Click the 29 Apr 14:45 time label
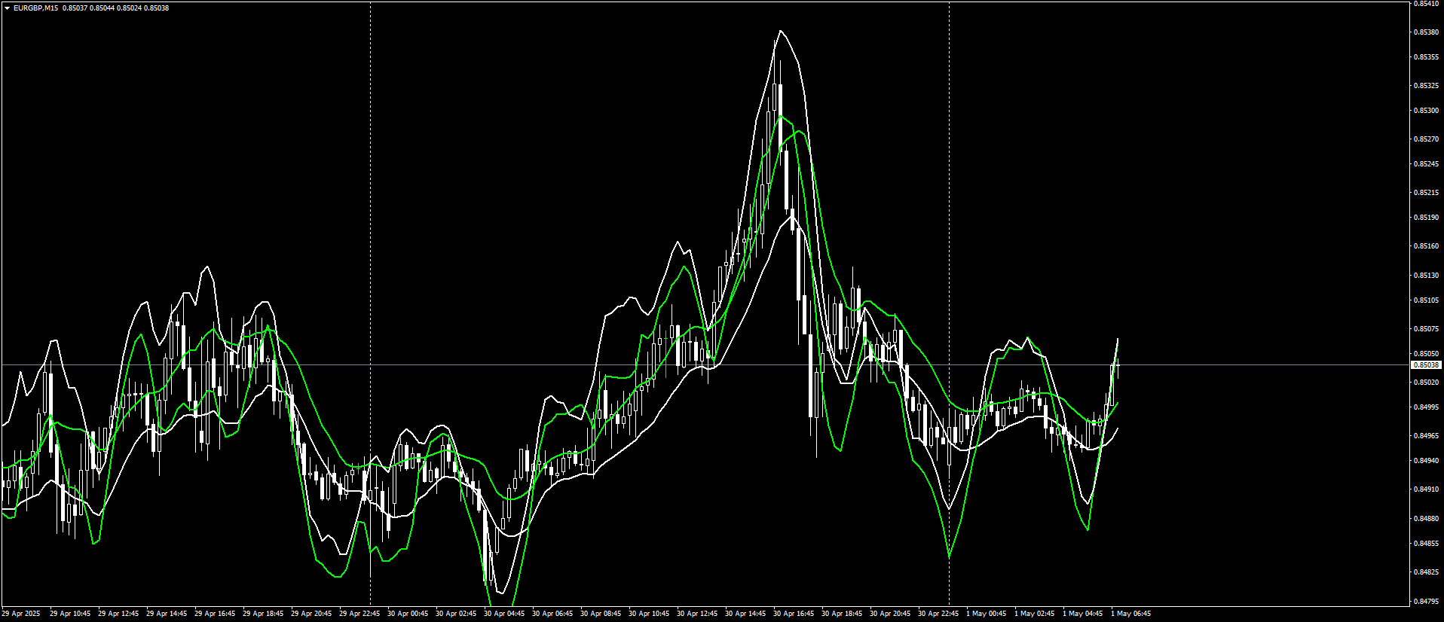Image resolution: width=1444 pixels, height=622 pixels. pos(167,614)
